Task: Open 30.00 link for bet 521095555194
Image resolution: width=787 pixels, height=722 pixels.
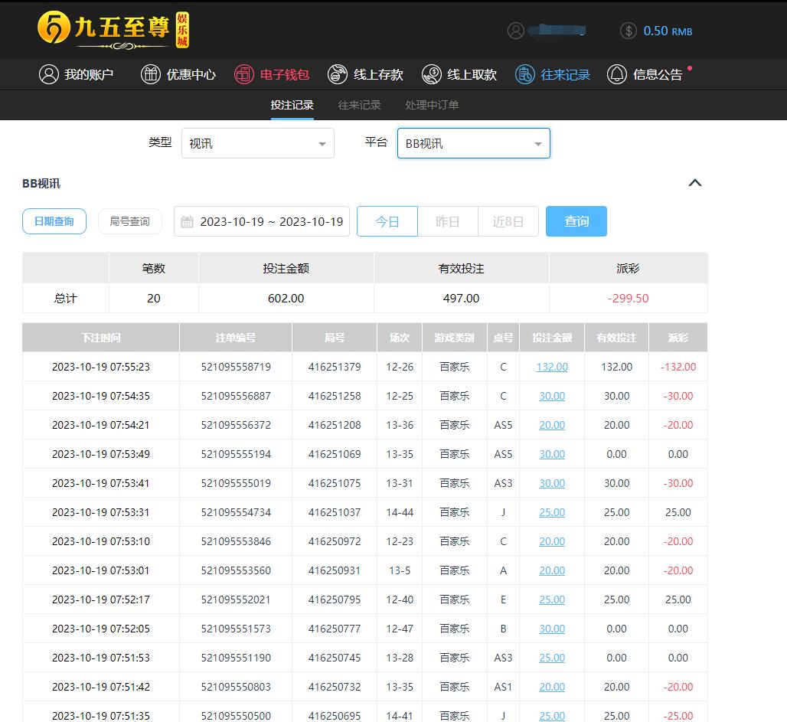Action: (x=552, y=454)
